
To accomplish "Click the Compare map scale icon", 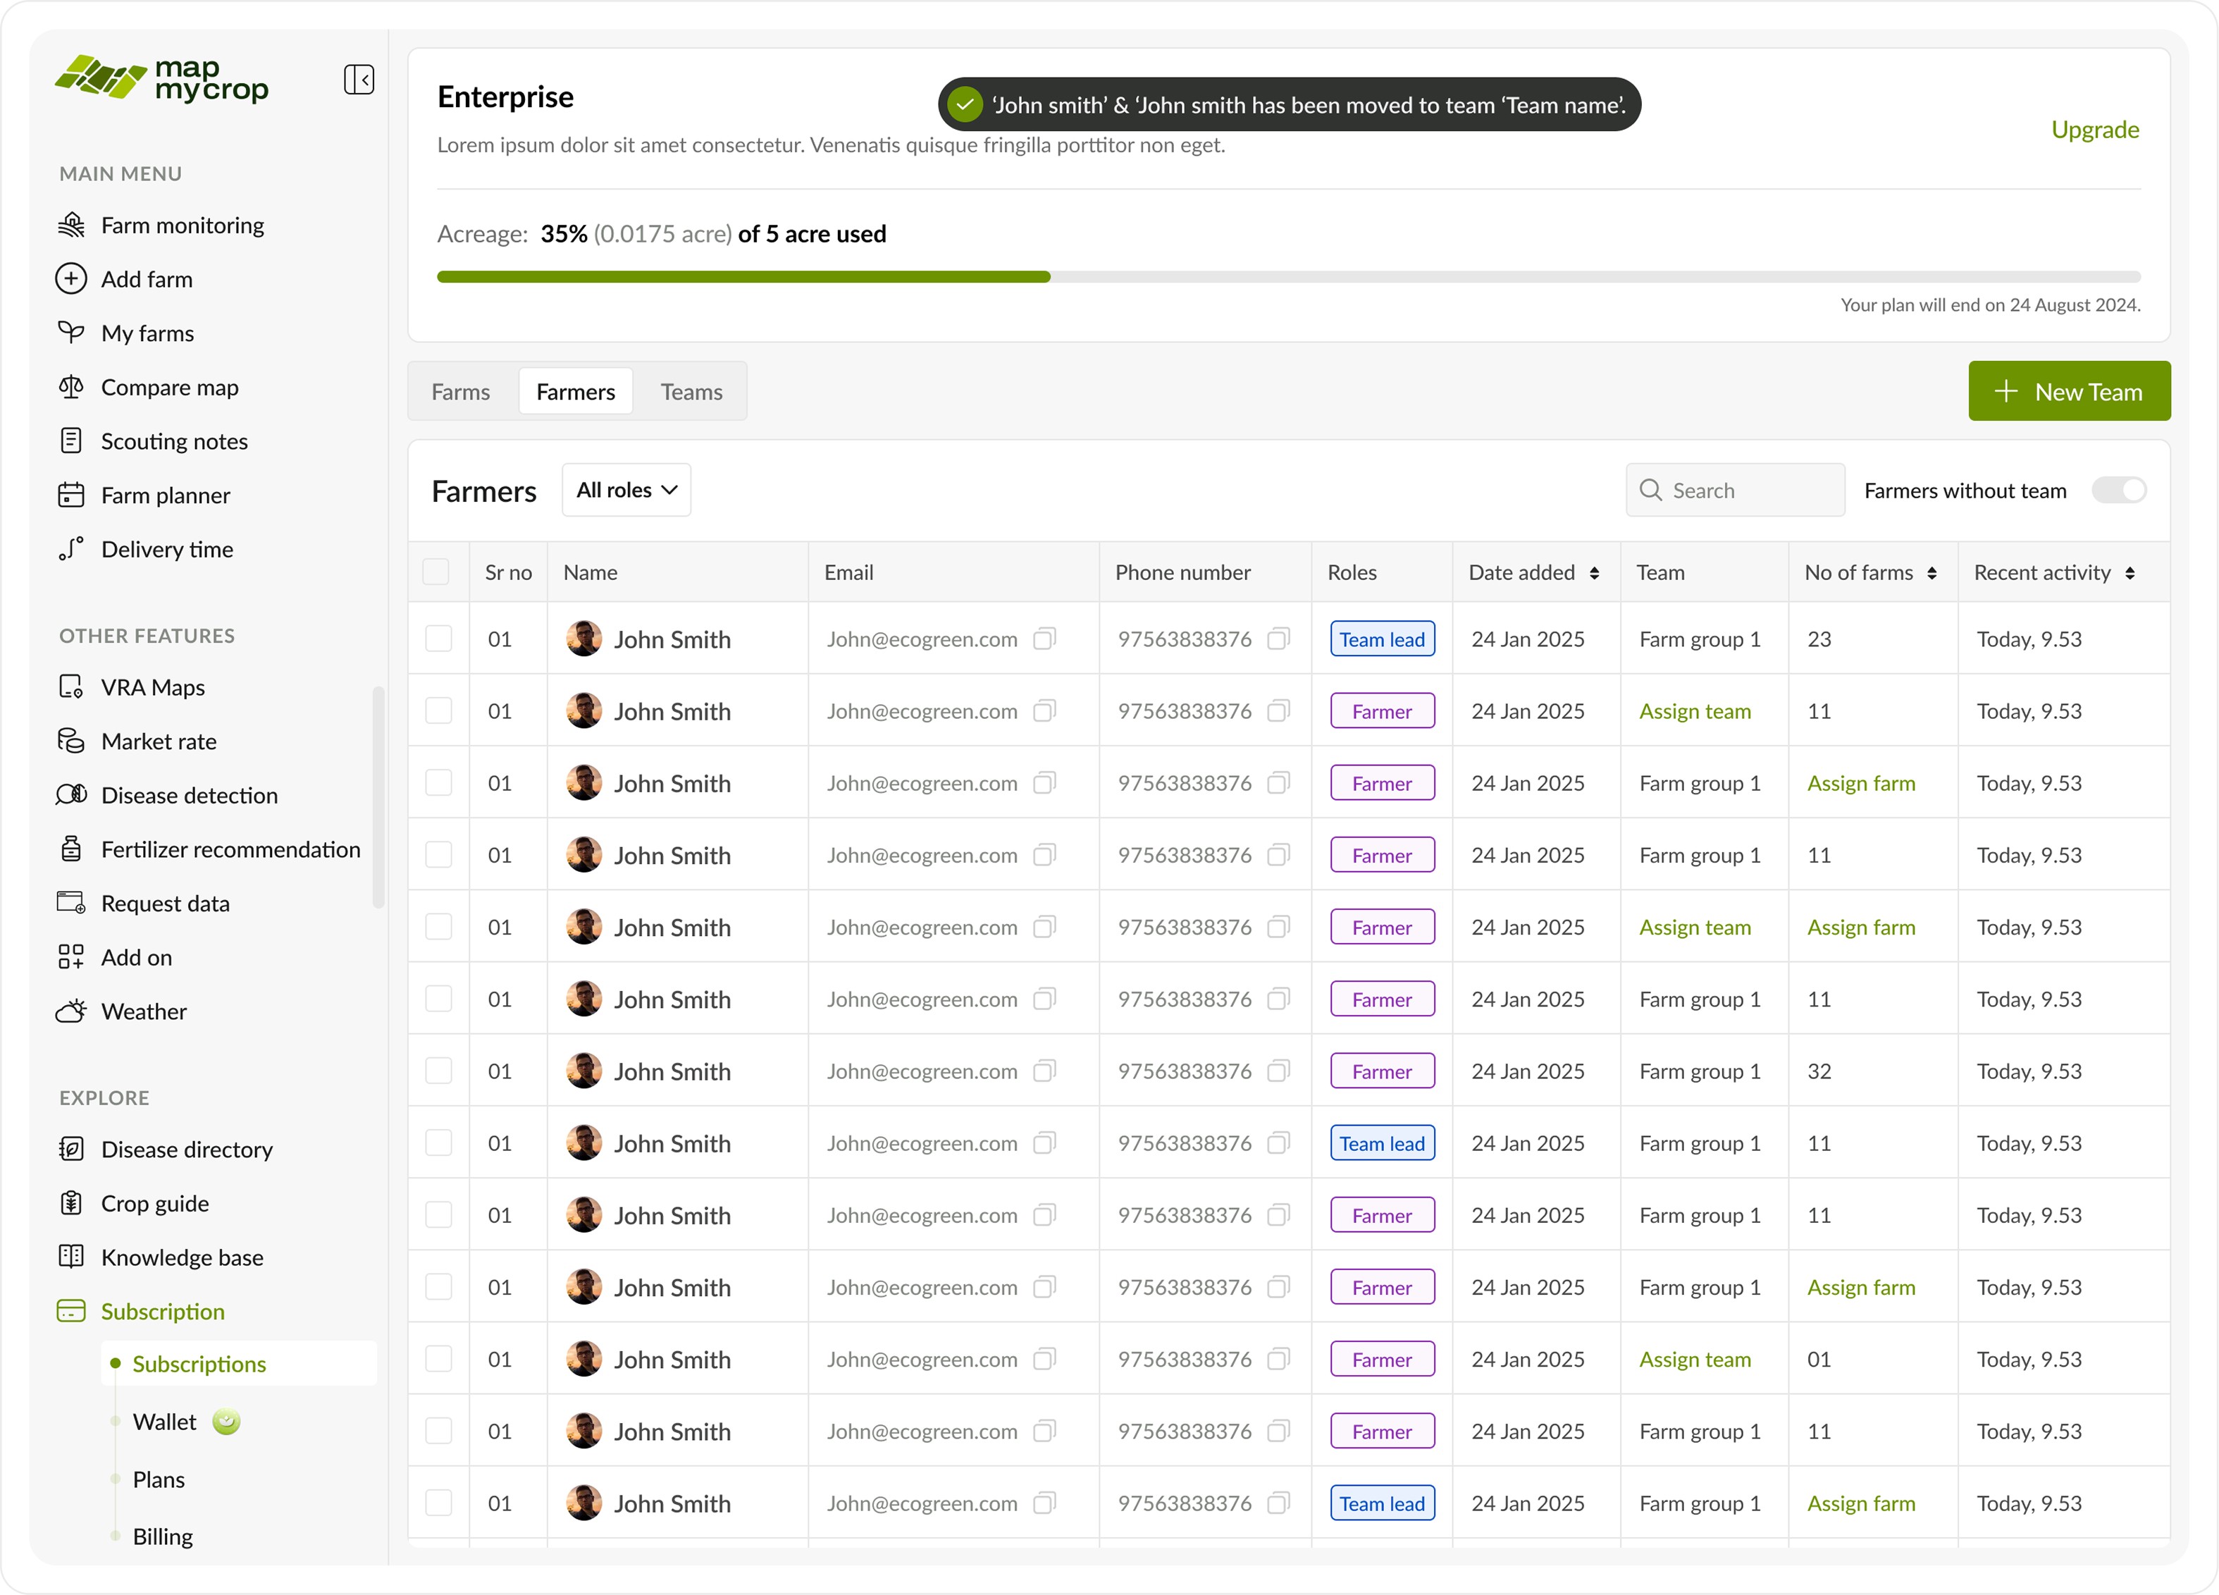I will pos(71,386).
